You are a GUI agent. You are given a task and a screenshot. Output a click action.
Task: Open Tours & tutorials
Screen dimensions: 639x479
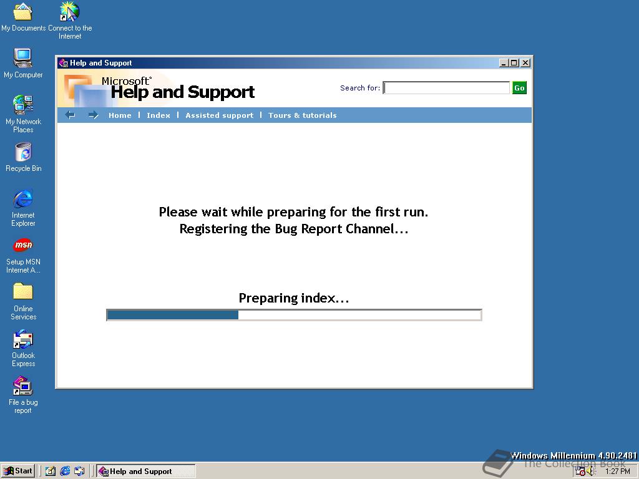[303, 115]
